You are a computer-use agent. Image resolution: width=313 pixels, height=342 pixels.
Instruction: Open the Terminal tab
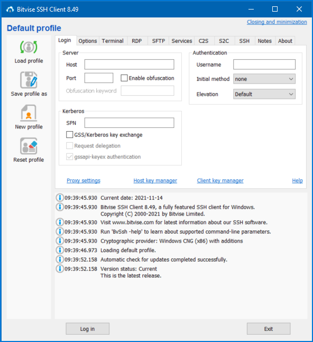point(113,41)
